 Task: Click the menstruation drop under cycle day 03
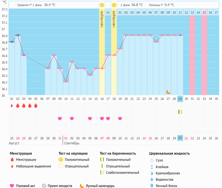point(24,106)
